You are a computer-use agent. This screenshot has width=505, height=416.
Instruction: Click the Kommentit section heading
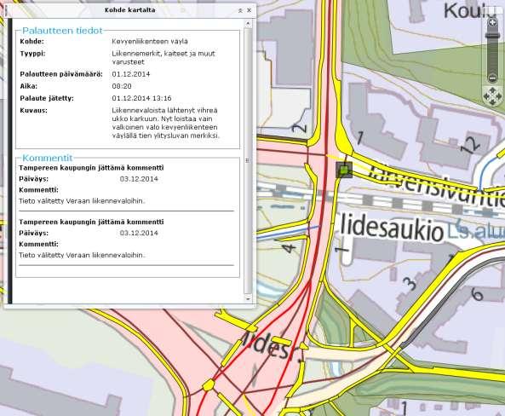[48, 158]
